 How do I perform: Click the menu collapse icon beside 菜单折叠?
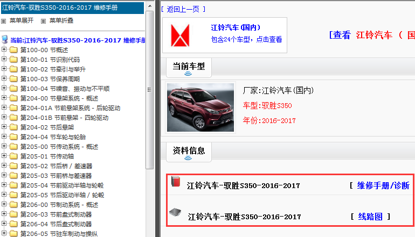click(44, 21)
